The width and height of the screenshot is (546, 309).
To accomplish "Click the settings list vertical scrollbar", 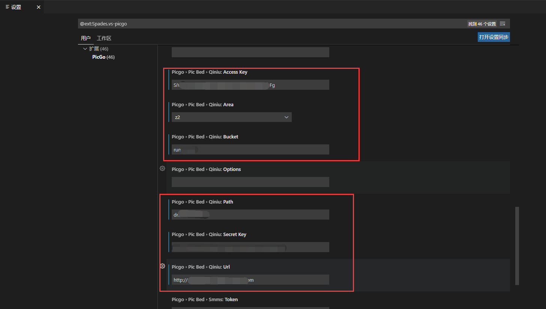I will click(x=517, y=245).
